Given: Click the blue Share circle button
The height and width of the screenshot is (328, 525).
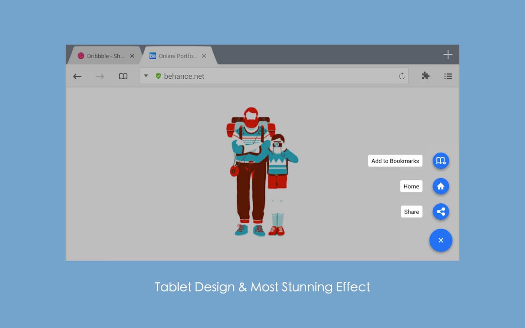Looking at the screenshot, I should [x=441, y=212].
